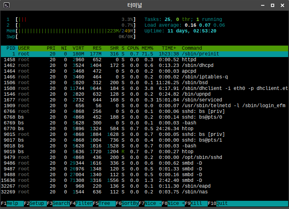The image size is (289, 209).
Task: Select sshd: bs [priv] PID 6766 row
Action: [x=144, y=111]
